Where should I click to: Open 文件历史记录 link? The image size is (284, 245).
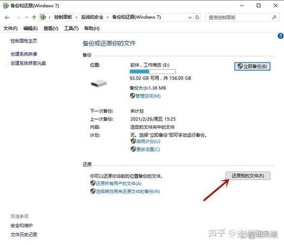(x=24, y=235)
